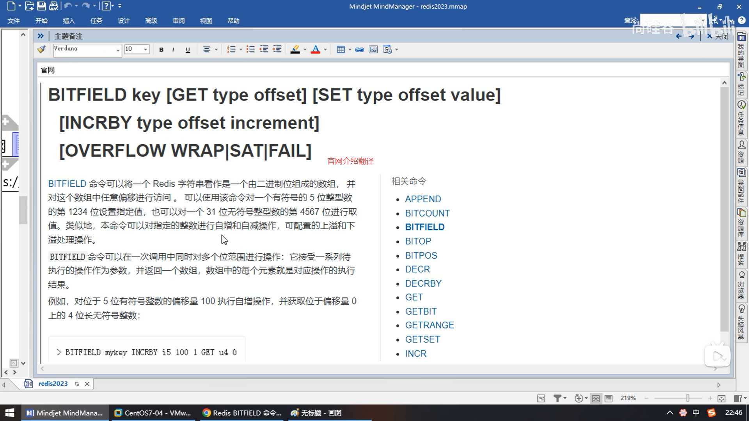Click the BITCOUNT related command link
The width and height of the screenshot is (749, 421).
[427, 213]
